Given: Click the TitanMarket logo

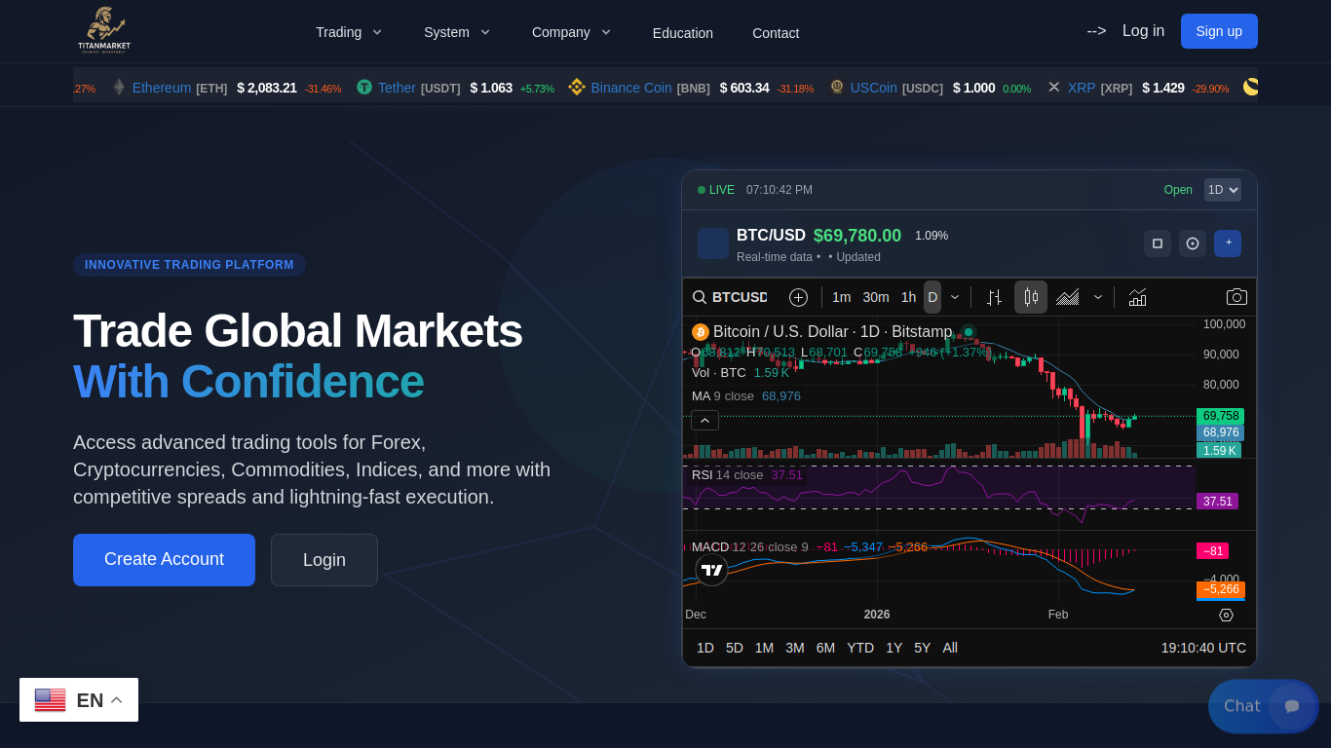Looking at the screenshot, I should click(x=104, y=30).
